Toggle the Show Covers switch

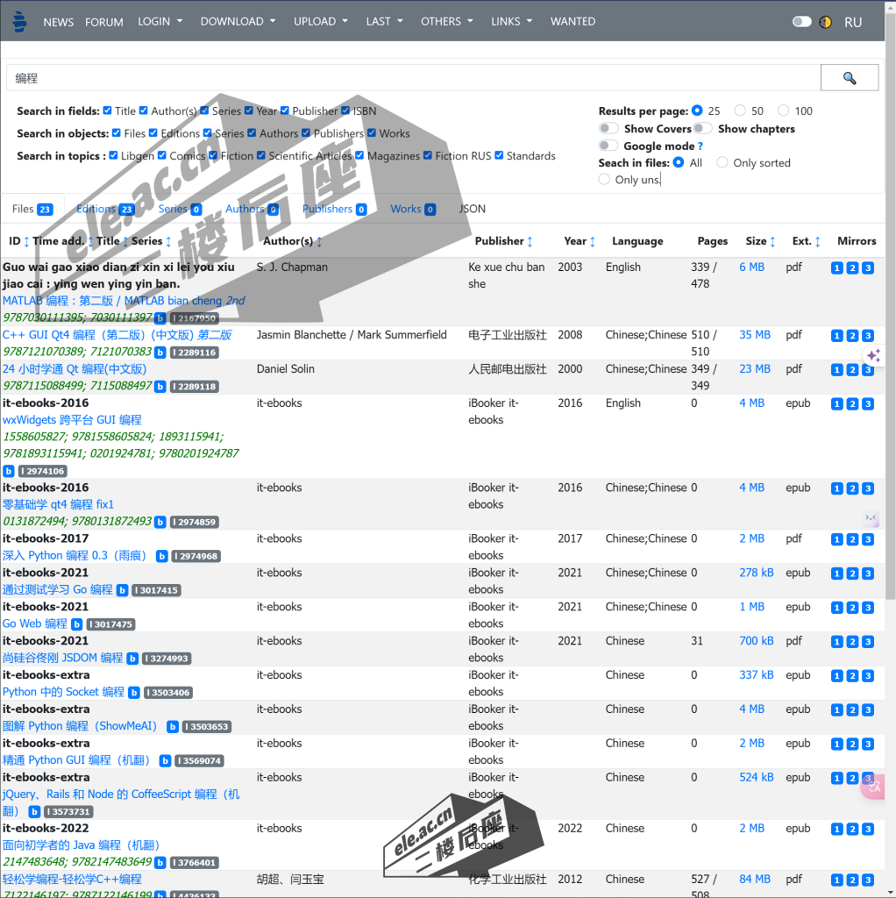(608, 129)
